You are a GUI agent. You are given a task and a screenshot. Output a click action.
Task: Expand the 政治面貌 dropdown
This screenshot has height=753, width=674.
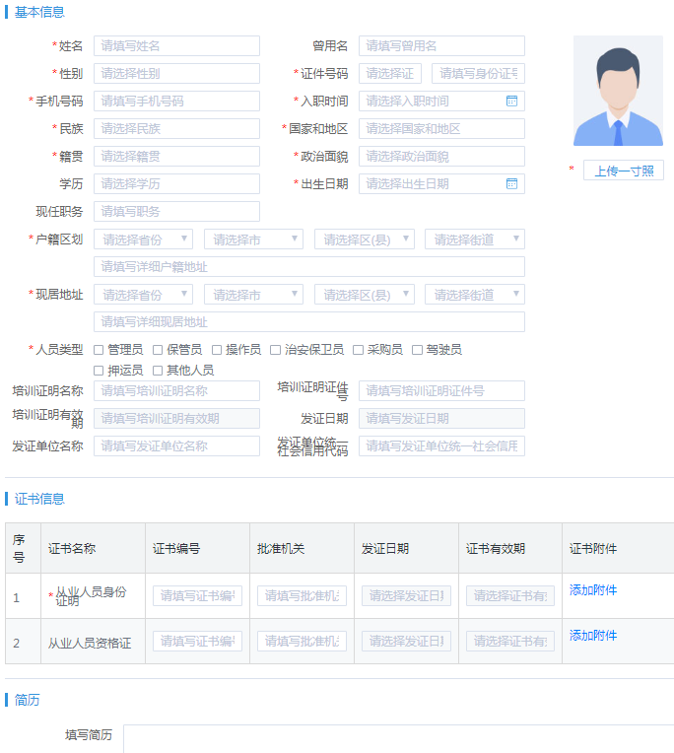click(x=441, y=157)
